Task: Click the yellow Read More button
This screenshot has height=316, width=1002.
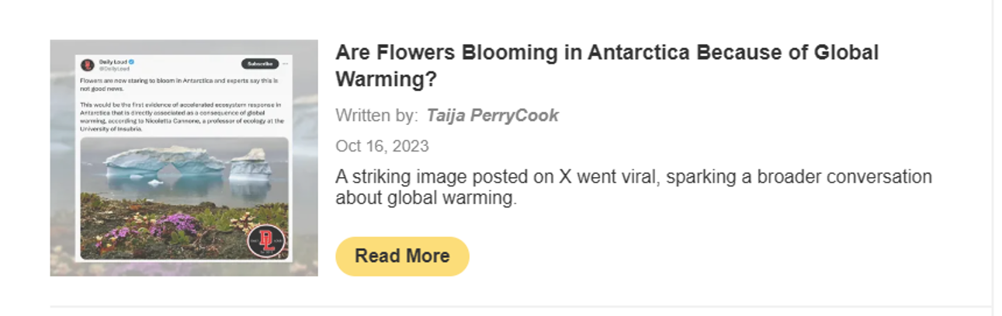Action: click(x=402, y=256)
